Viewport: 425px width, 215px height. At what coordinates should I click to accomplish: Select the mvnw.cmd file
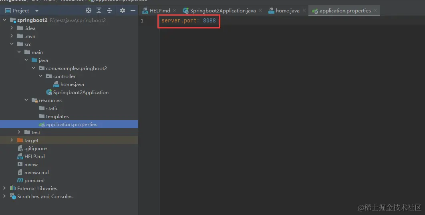(x=36, y=173)
